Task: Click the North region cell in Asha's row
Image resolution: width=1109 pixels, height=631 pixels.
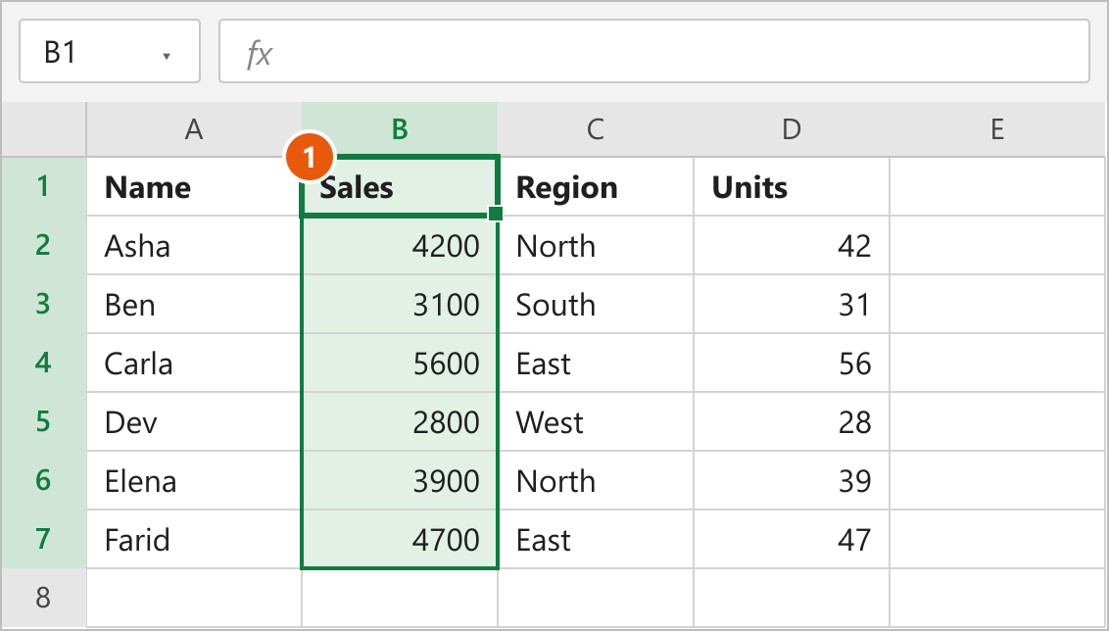Action: coord(596,245)
